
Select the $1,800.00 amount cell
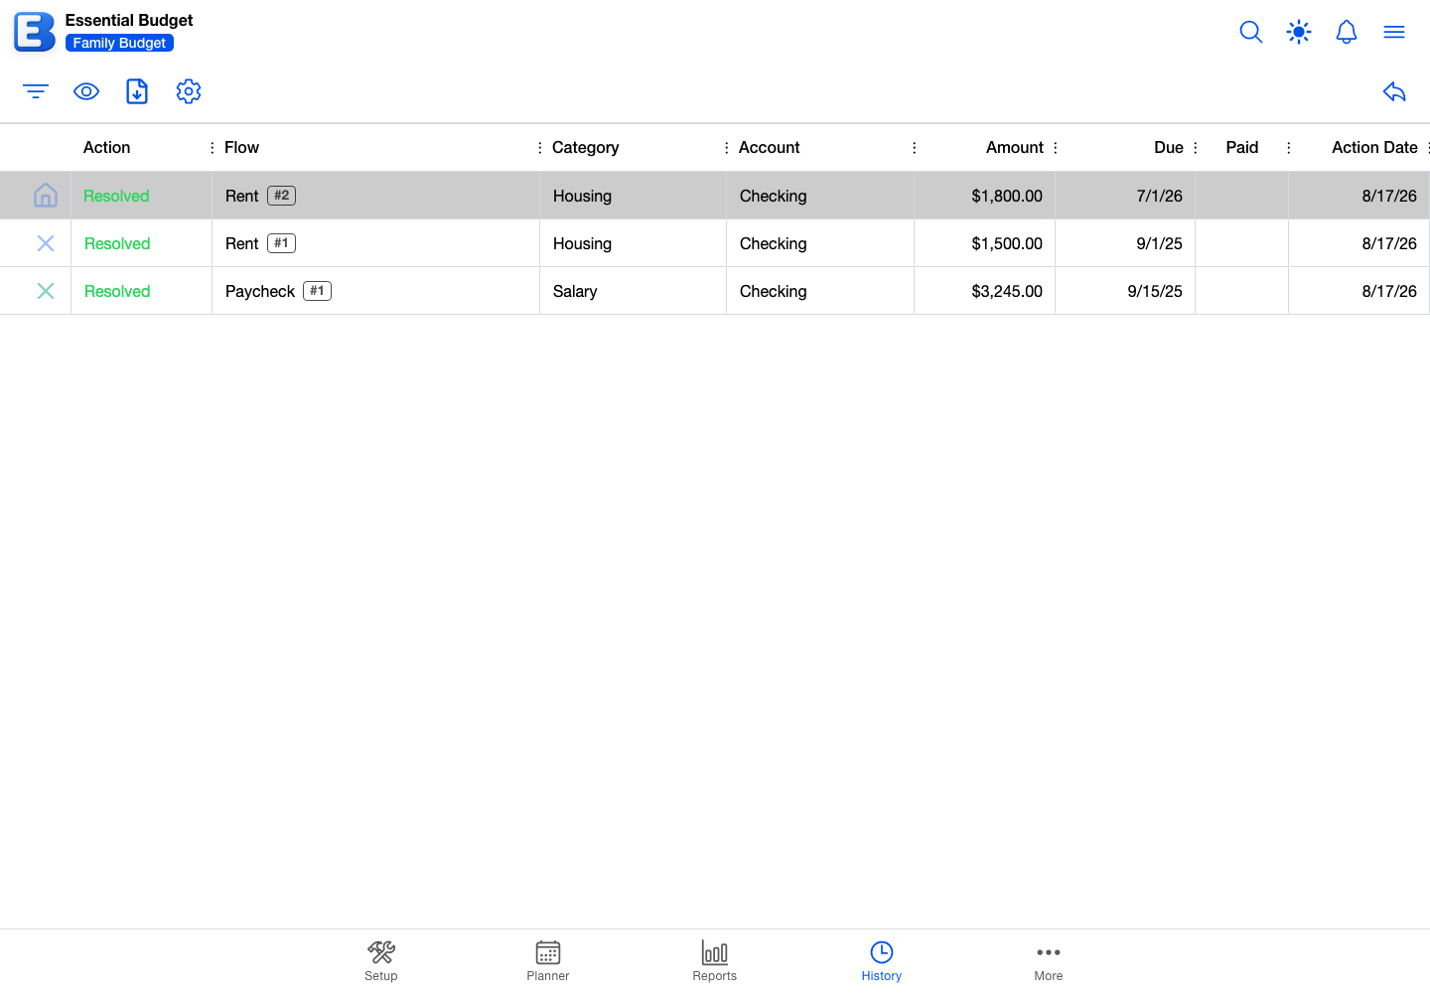click(984, 196)
